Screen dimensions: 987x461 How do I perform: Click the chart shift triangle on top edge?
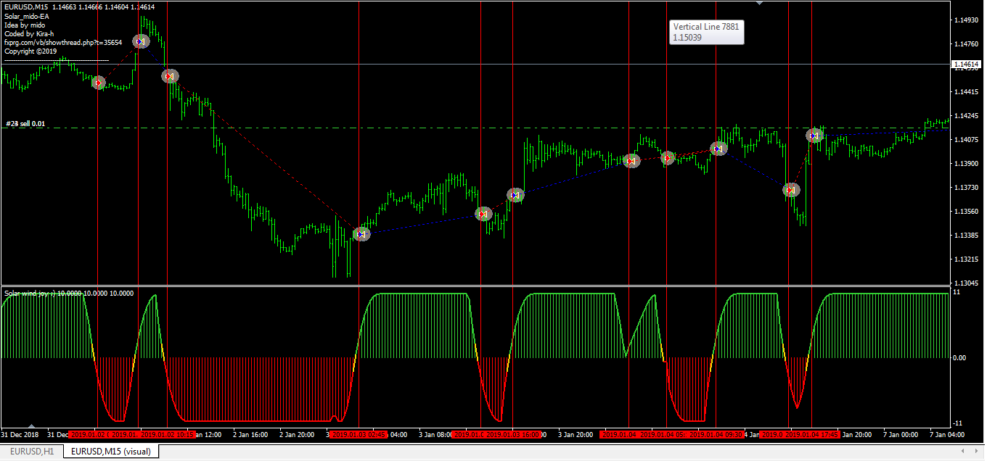[x=759, y=4]
